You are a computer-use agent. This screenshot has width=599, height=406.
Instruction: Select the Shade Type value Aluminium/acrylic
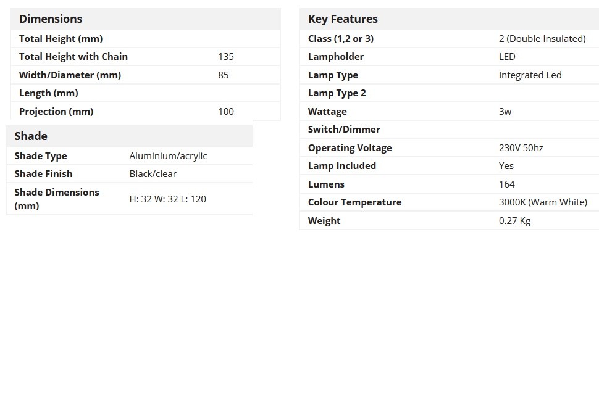pos(168,155)
